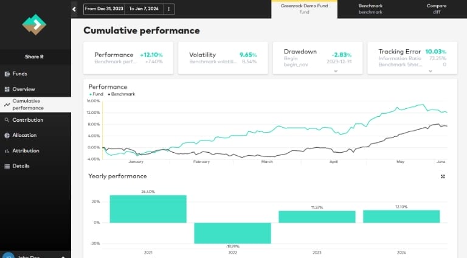This screenshot has width=467, height=258.
Task: Expand the John Doe user menu
Action: point(63,256)
